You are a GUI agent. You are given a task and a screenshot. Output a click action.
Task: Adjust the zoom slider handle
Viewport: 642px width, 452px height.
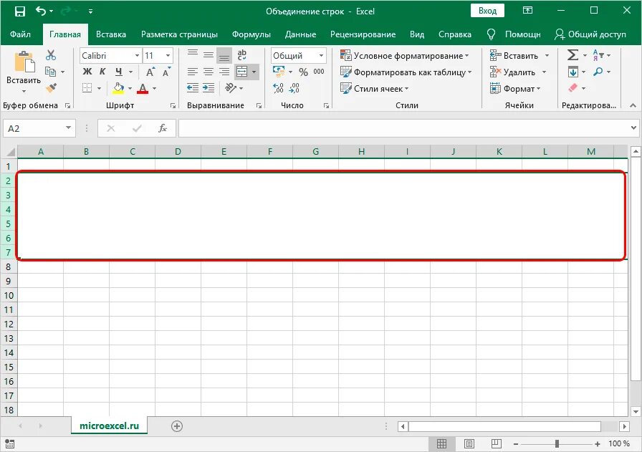pyautogui.click(x=557, y=444)
